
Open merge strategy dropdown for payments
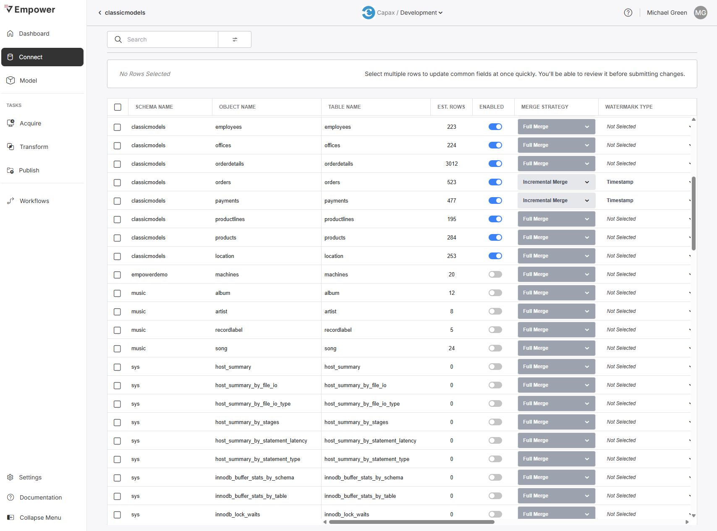point(557,200)
